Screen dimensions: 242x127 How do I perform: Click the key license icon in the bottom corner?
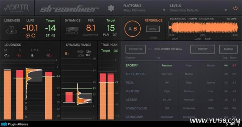[x=233, y=124]
